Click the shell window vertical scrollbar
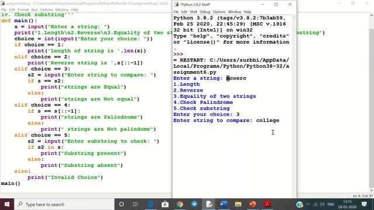Screen dimensions: 374x210 pyautogui.click(x=294, y=106)
